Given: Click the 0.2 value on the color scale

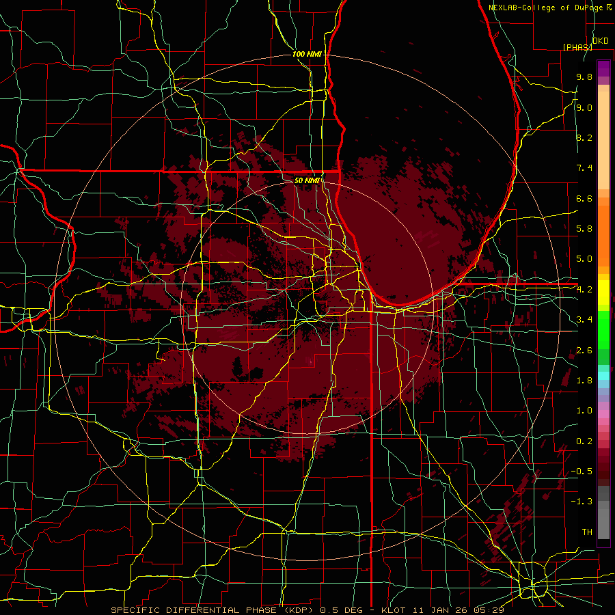Looking at the screenshot, I should 584,441.
